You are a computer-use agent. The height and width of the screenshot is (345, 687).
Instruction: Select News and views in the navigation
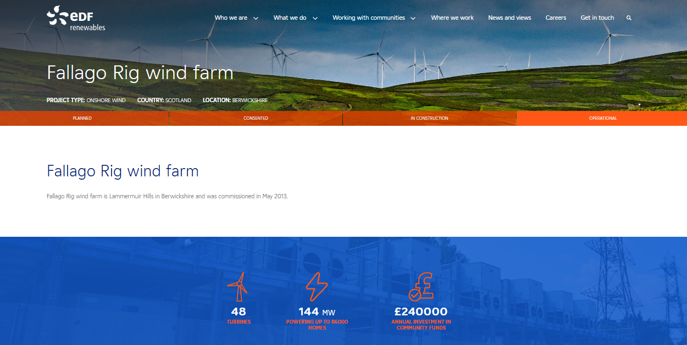(x=509, y=18)
